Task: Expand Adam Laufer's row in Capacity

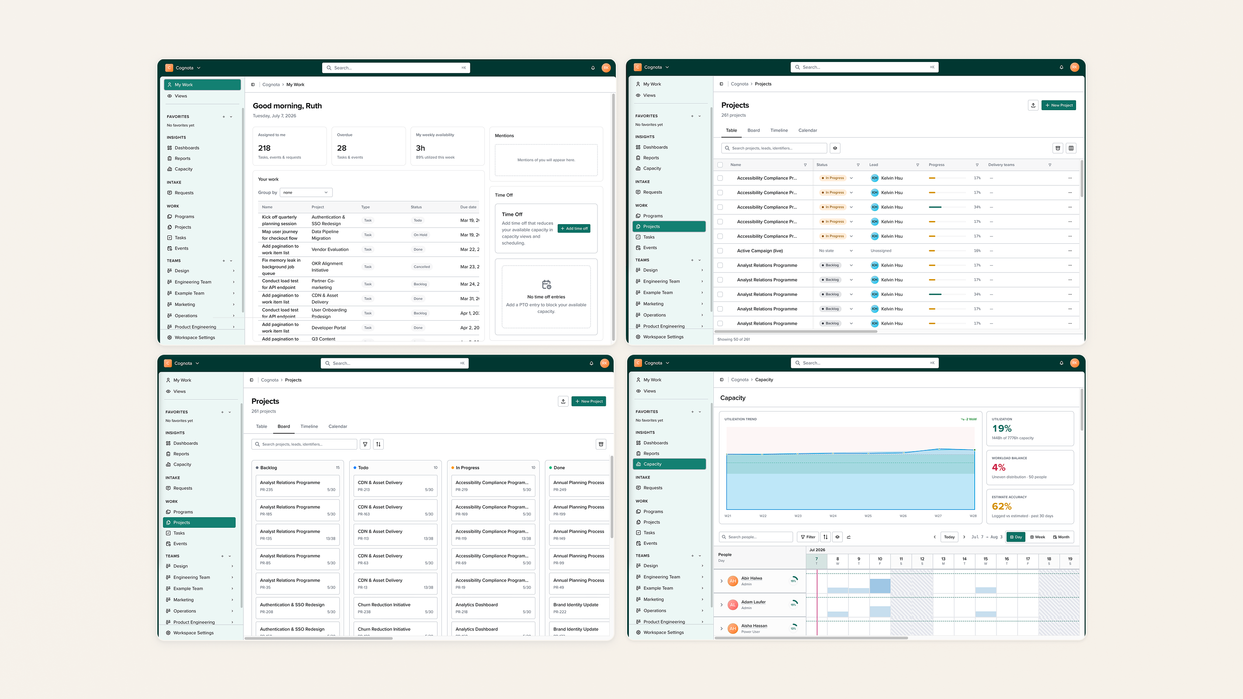Action: click(x=722, y=605)
